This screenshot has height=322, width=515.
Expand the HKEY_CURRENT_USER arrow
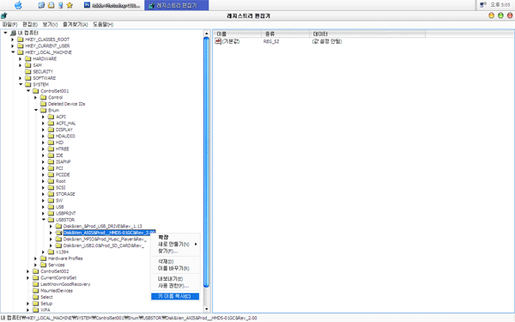click(13, 46)
